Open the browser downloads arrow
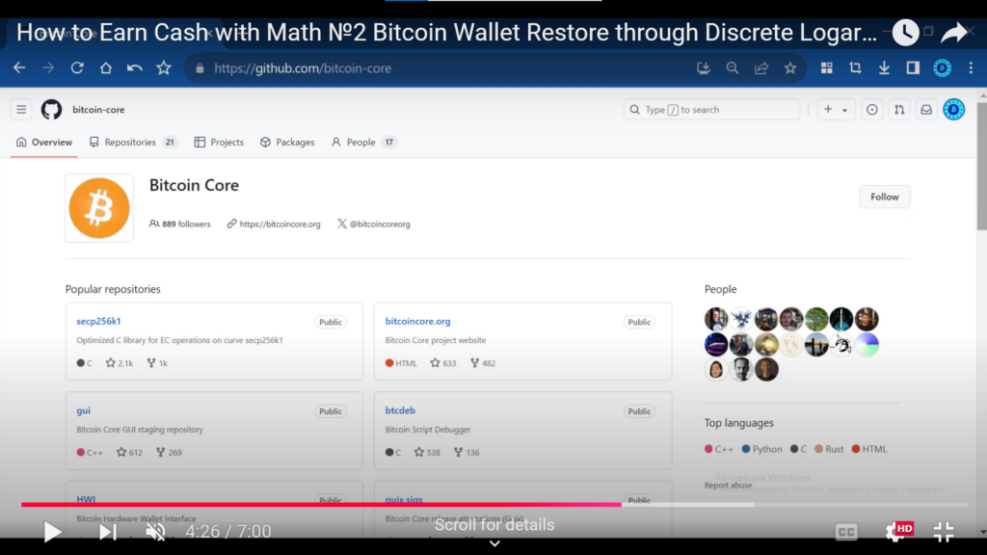The width and height of the screenshot is (987, 555). point(884,68)
